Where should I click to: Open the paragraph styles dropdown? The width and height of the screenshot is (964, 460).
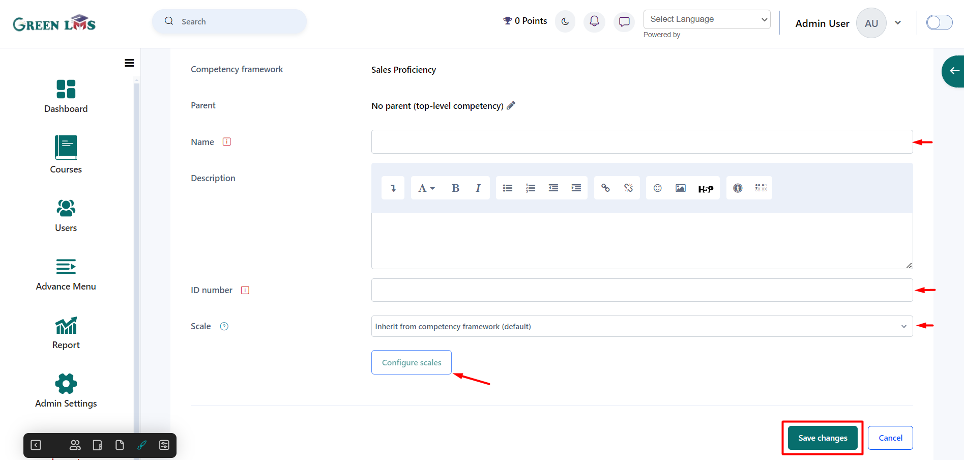coord(427,188)
